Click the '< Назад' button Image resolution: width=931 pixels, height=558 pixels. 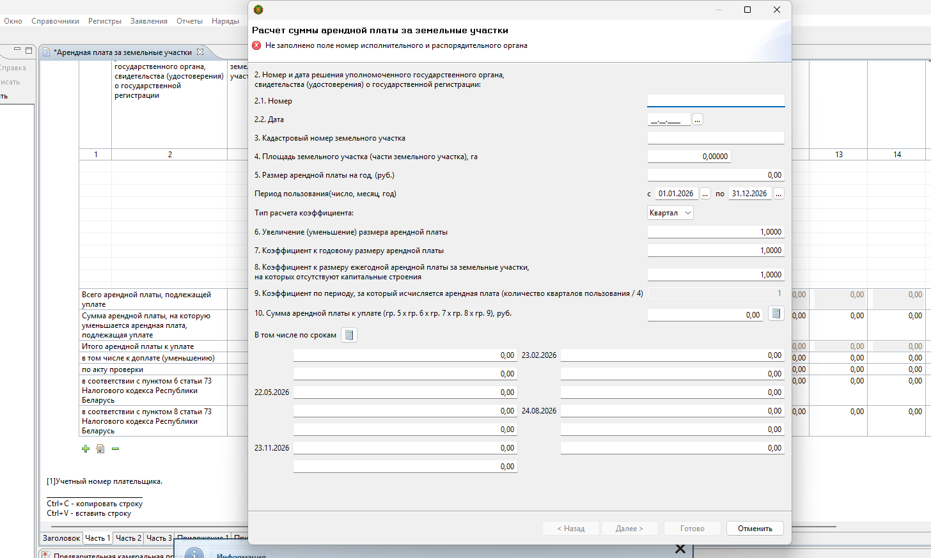coord(571,529)
